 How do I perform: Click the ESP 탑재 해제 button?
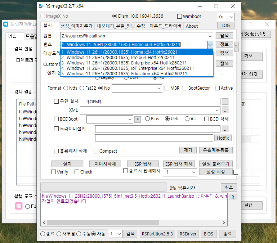pyautogui.click(x=179, y=164)
